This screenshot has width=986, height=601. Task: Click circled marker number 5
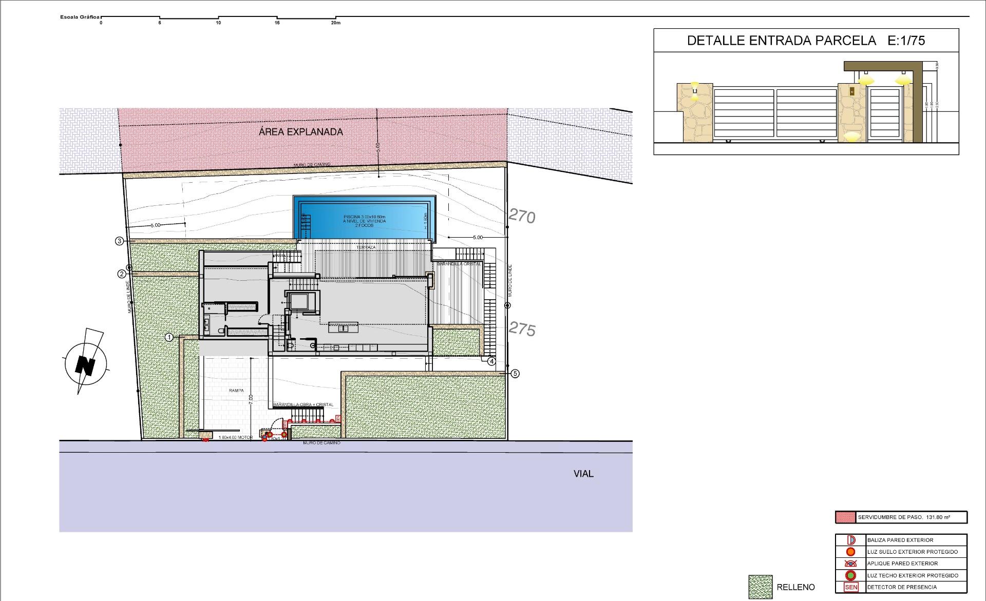[x=515, y=374]
